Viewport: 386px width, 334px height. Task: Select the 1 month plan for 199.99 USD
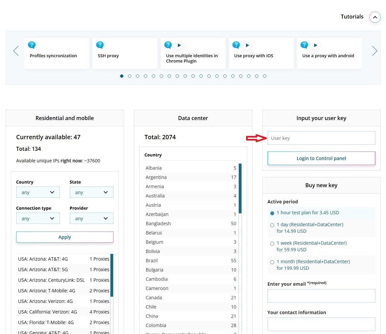[x=272, y=262]
